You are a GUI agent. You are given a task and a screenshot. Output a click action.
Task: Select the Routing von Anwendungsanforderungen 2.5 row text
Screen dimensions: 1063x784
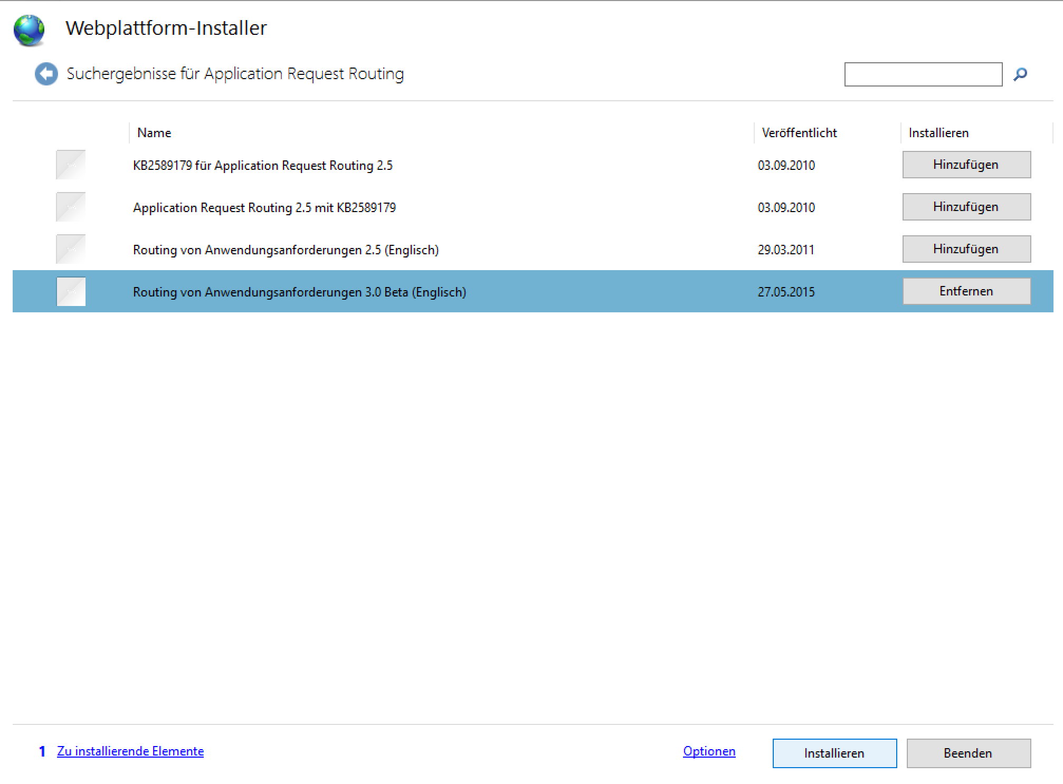(x=286, y=250)
